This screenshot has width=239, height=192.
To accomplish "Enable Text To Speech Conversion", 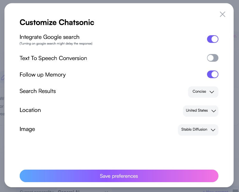I will pos(212,58).
